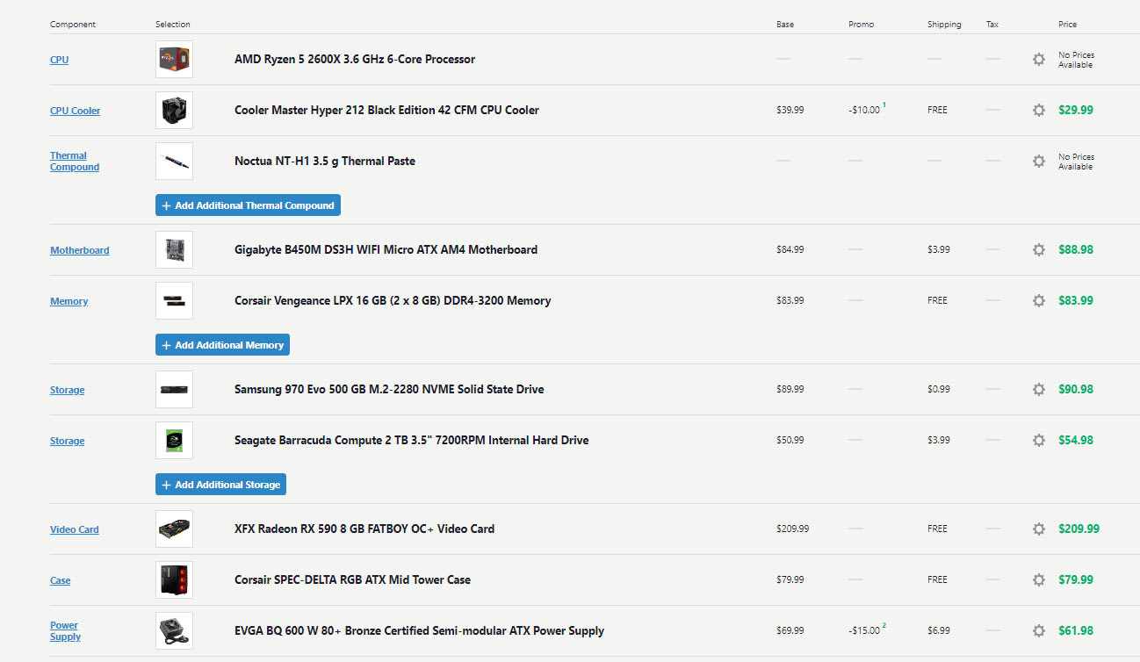Click the $29.99 price for CPU cooler
The height and width of the screenshot is (662, 1140).
[x=1076, y=111]
